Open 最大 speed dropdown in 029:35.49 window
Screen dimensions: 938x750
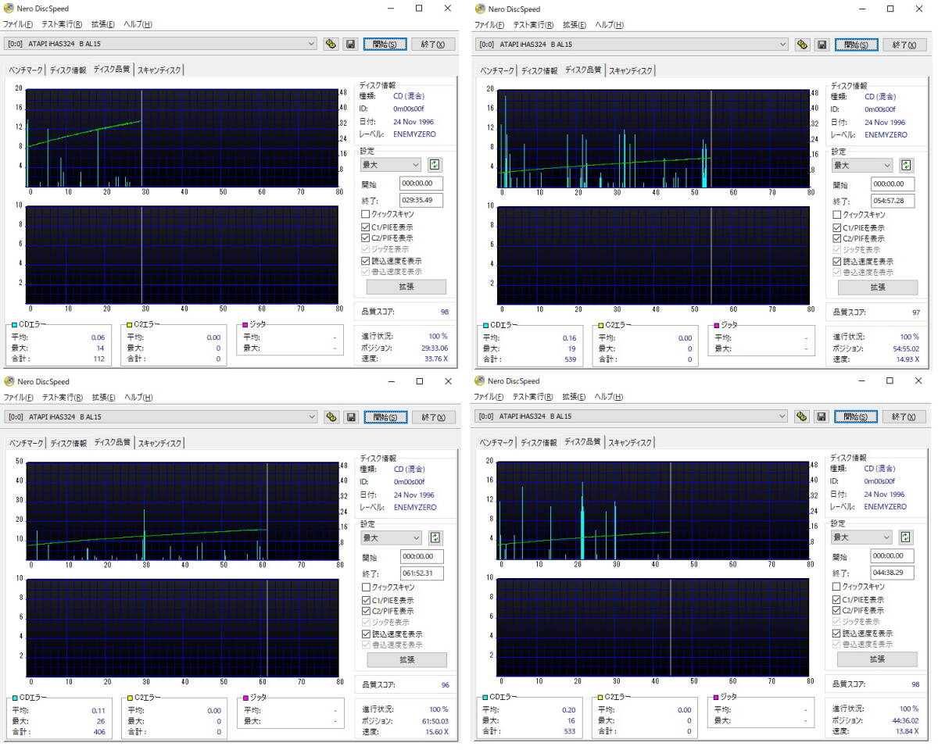point(390,165)
